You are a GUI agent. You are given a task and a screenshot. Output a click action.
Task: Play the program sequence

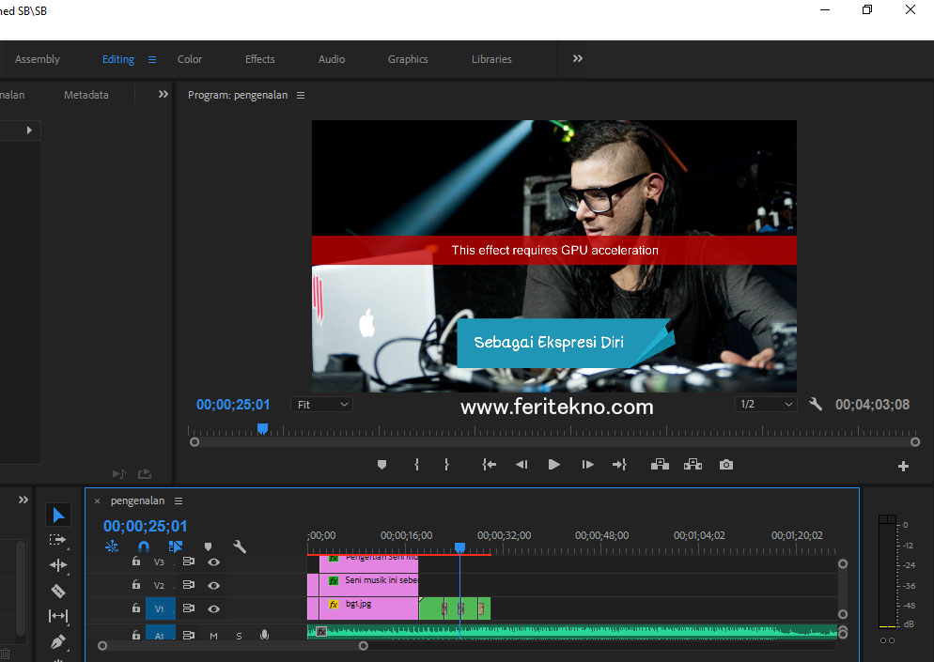point(554,465)
